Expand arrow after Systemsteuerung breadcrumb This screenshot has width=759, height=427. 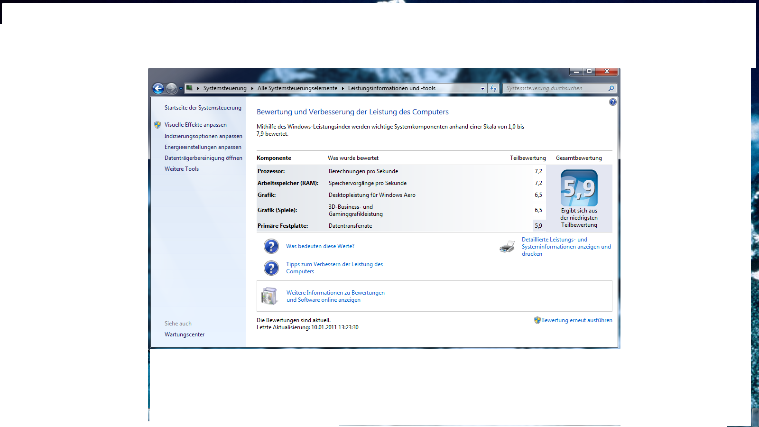pyautogui.click(x=252, y=88)
